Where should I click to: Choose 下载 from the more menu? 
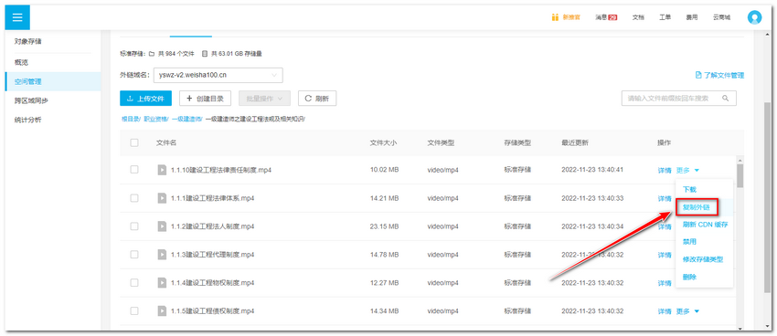point(689,189)
